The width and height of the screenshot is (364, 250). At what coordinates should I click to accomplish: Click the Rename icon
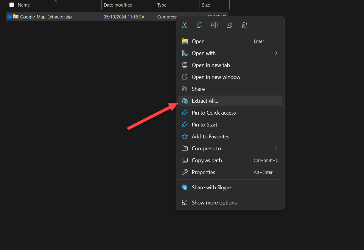(x=214, y=25)
